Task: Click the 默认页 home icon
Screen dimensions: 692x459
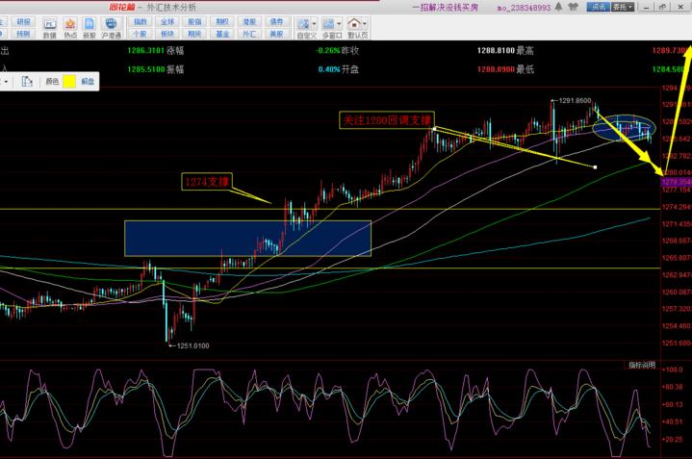Action: [355, 27]
